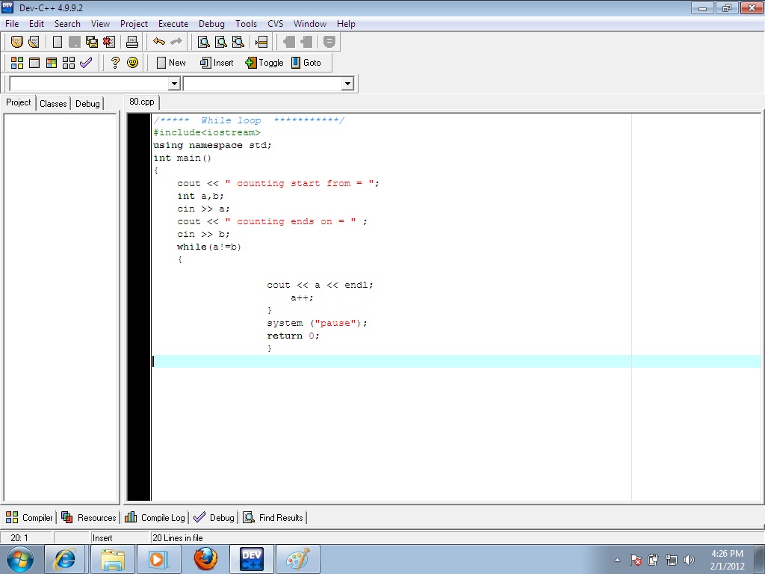This screenshot has width=765, height=574.
Task: Open the New toolbar dropdown button
Action: pos(170,63)
